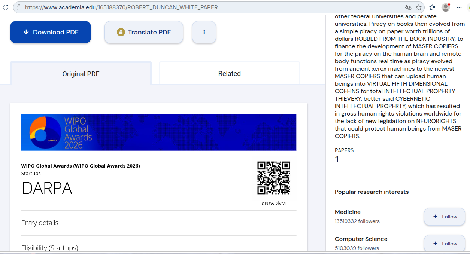
Task: Open the three-dot more options button
Action: (x=204, y=32)
